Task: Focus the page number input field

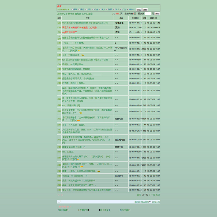Action: tap(148, 14)
